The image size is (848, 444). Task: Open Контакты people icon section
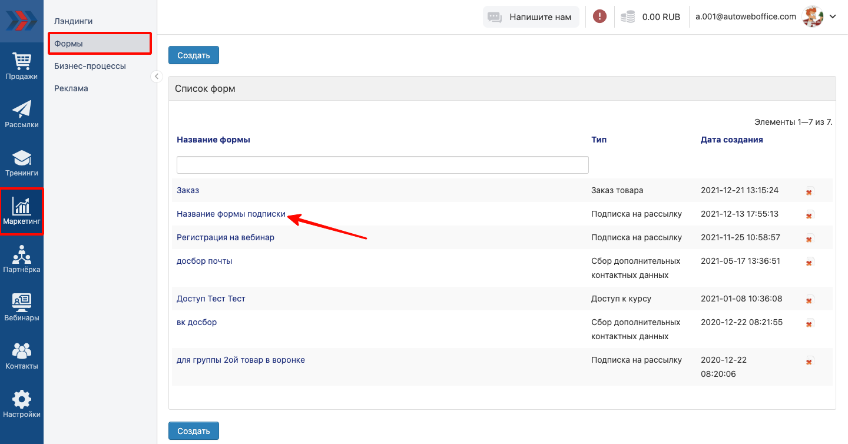coord(22,356)
